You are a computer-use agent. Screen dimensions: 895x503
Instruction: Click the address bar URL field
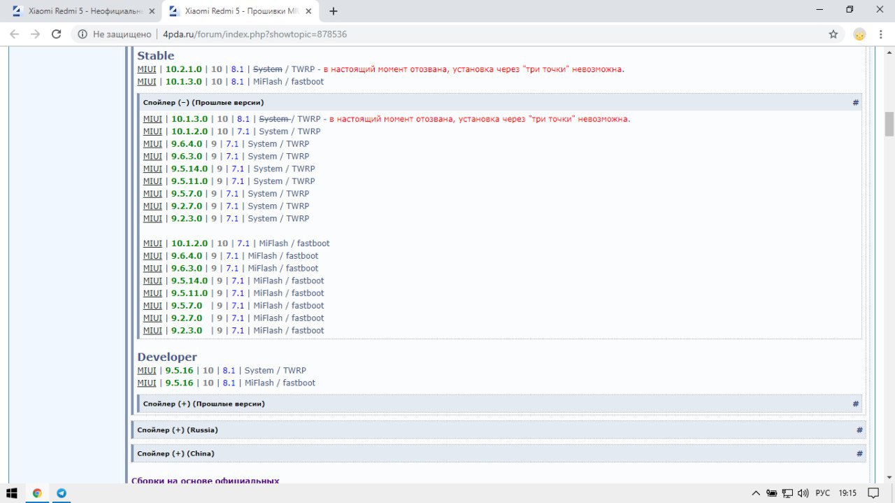pyautogui.click(x=447, y=34)
